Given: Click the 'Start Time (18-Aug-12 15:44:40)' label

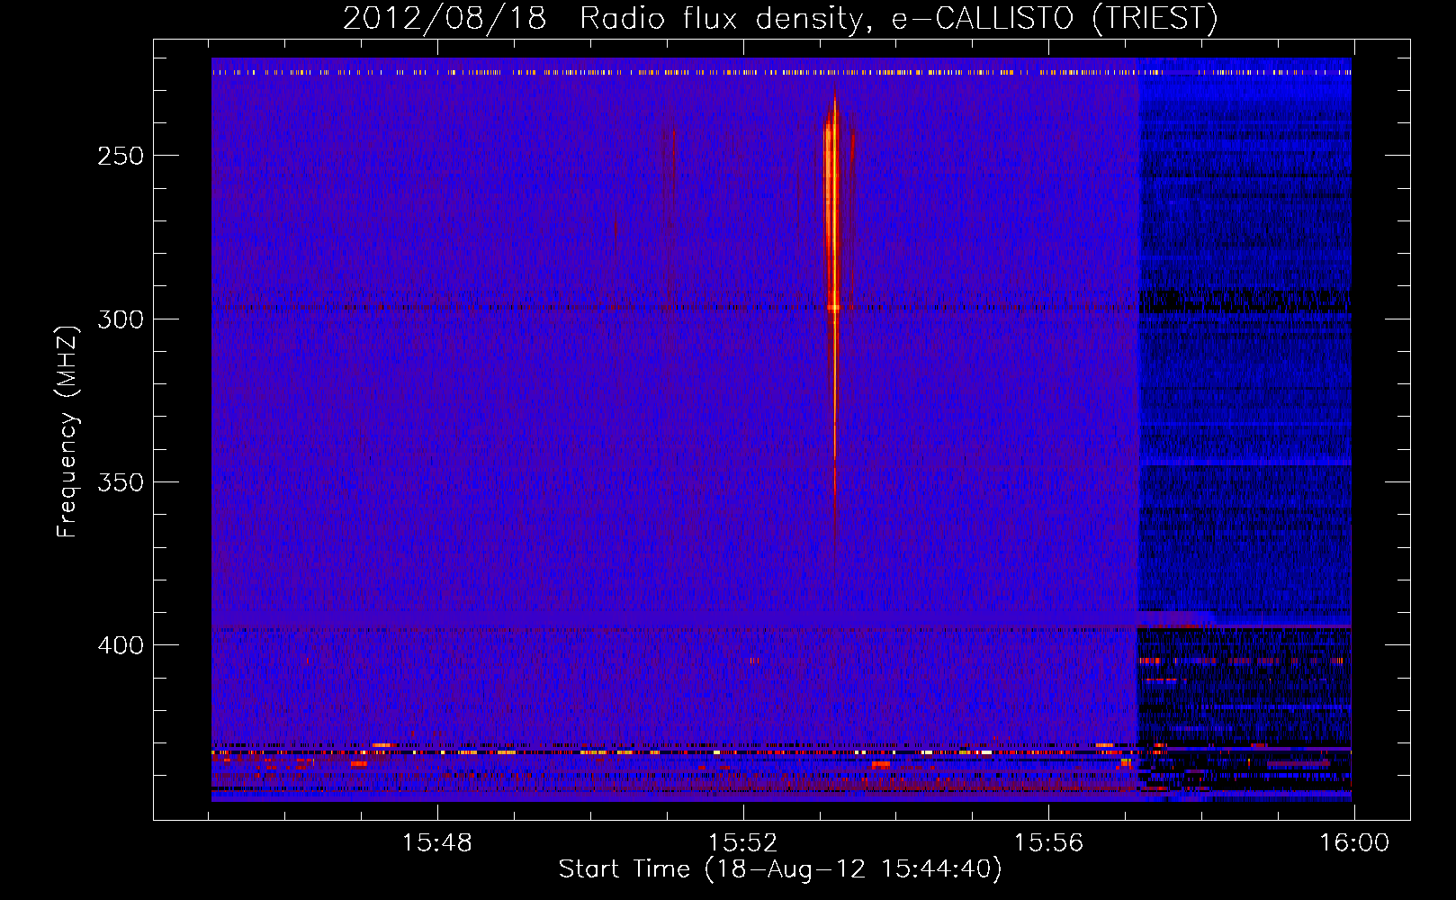Looking at the screenshot, I should 780,869.
